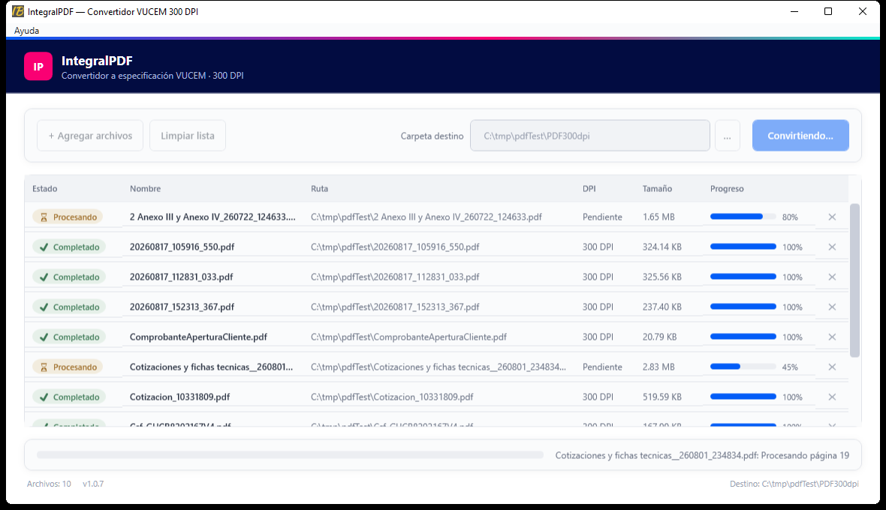Click the Procesando hourglass badge of 2 Anexo III

point(68,217)
